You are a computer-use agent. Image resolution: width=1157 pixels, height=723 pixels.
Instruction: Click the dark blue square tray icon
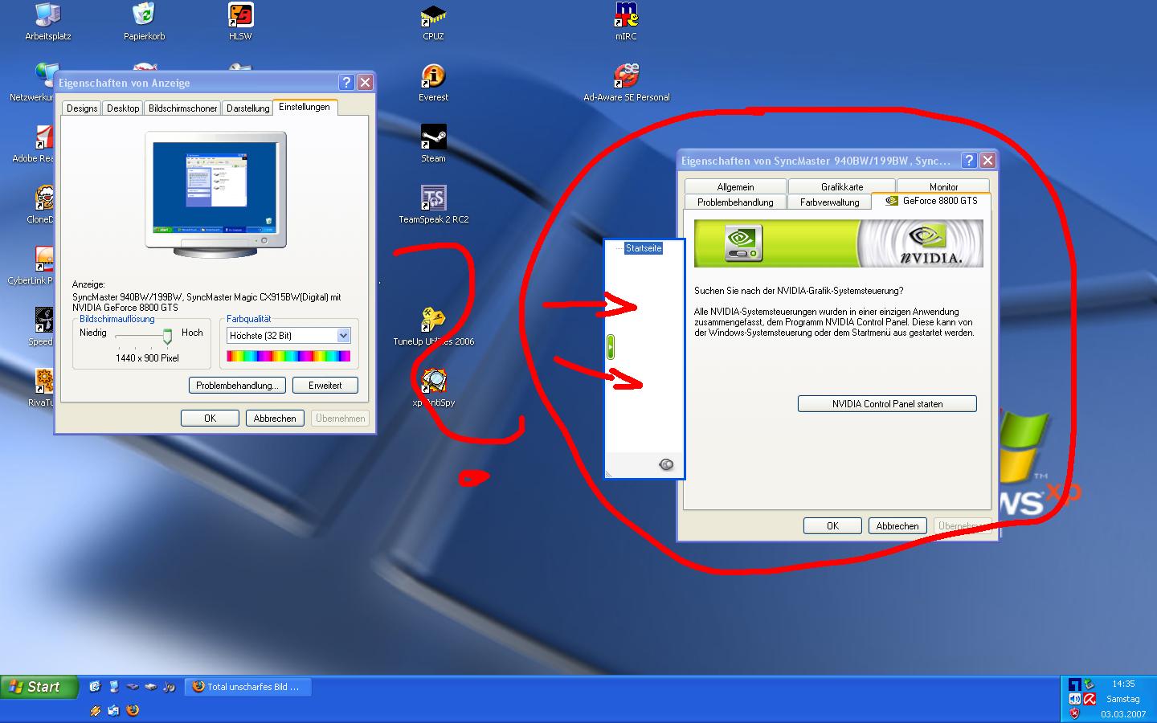1075,684
